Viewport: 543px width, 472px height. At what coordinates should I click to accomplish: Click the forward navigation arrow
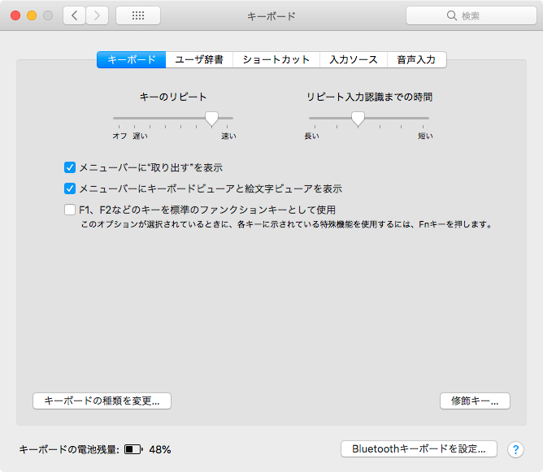coord(98,15)
